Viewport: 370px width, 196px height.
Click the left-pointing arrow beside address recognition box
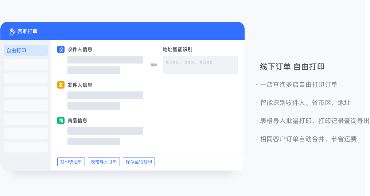tap(154, 65)
